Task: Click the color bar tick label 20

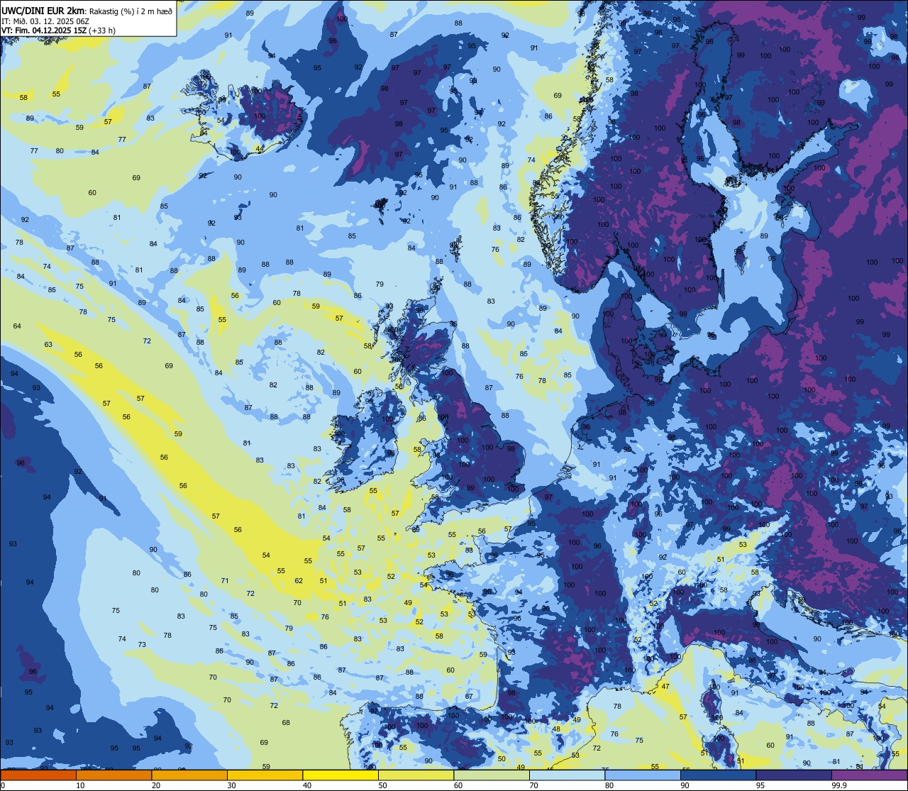Action: pos(156,785)
